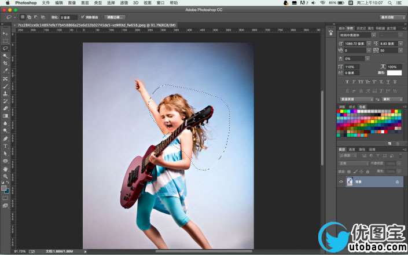Select the Quick Selection wand tool
408x255 pixels.
tap(5, 56)
